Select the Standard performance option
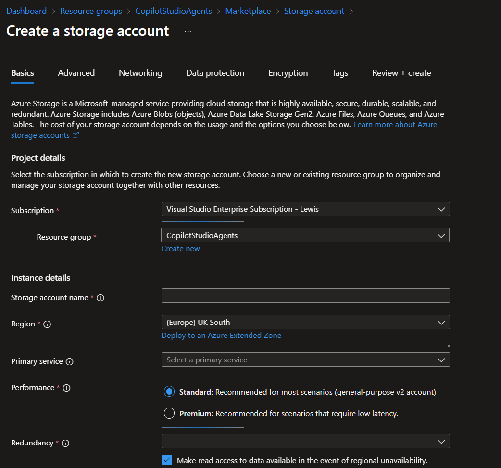501x468 pixels. click(x=169, y=392)
